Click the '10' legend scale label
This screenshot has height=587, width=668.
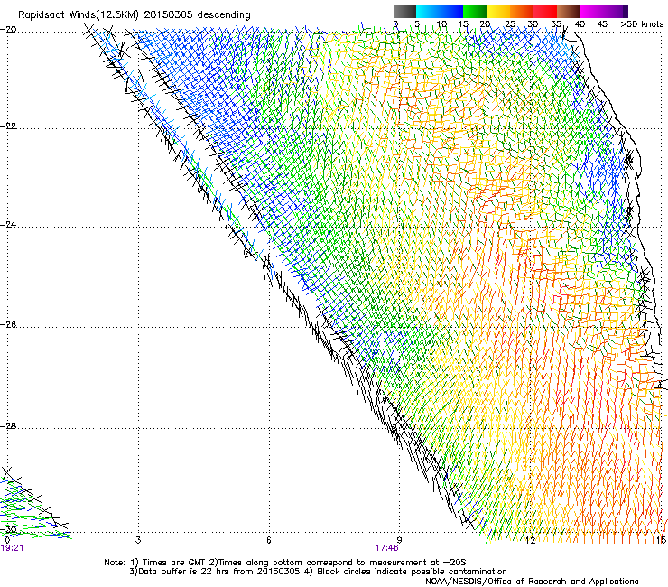[441, 24]
